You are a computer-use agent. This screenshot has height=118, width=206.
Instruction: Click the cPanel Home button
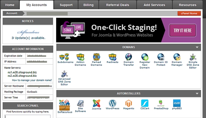189,13
